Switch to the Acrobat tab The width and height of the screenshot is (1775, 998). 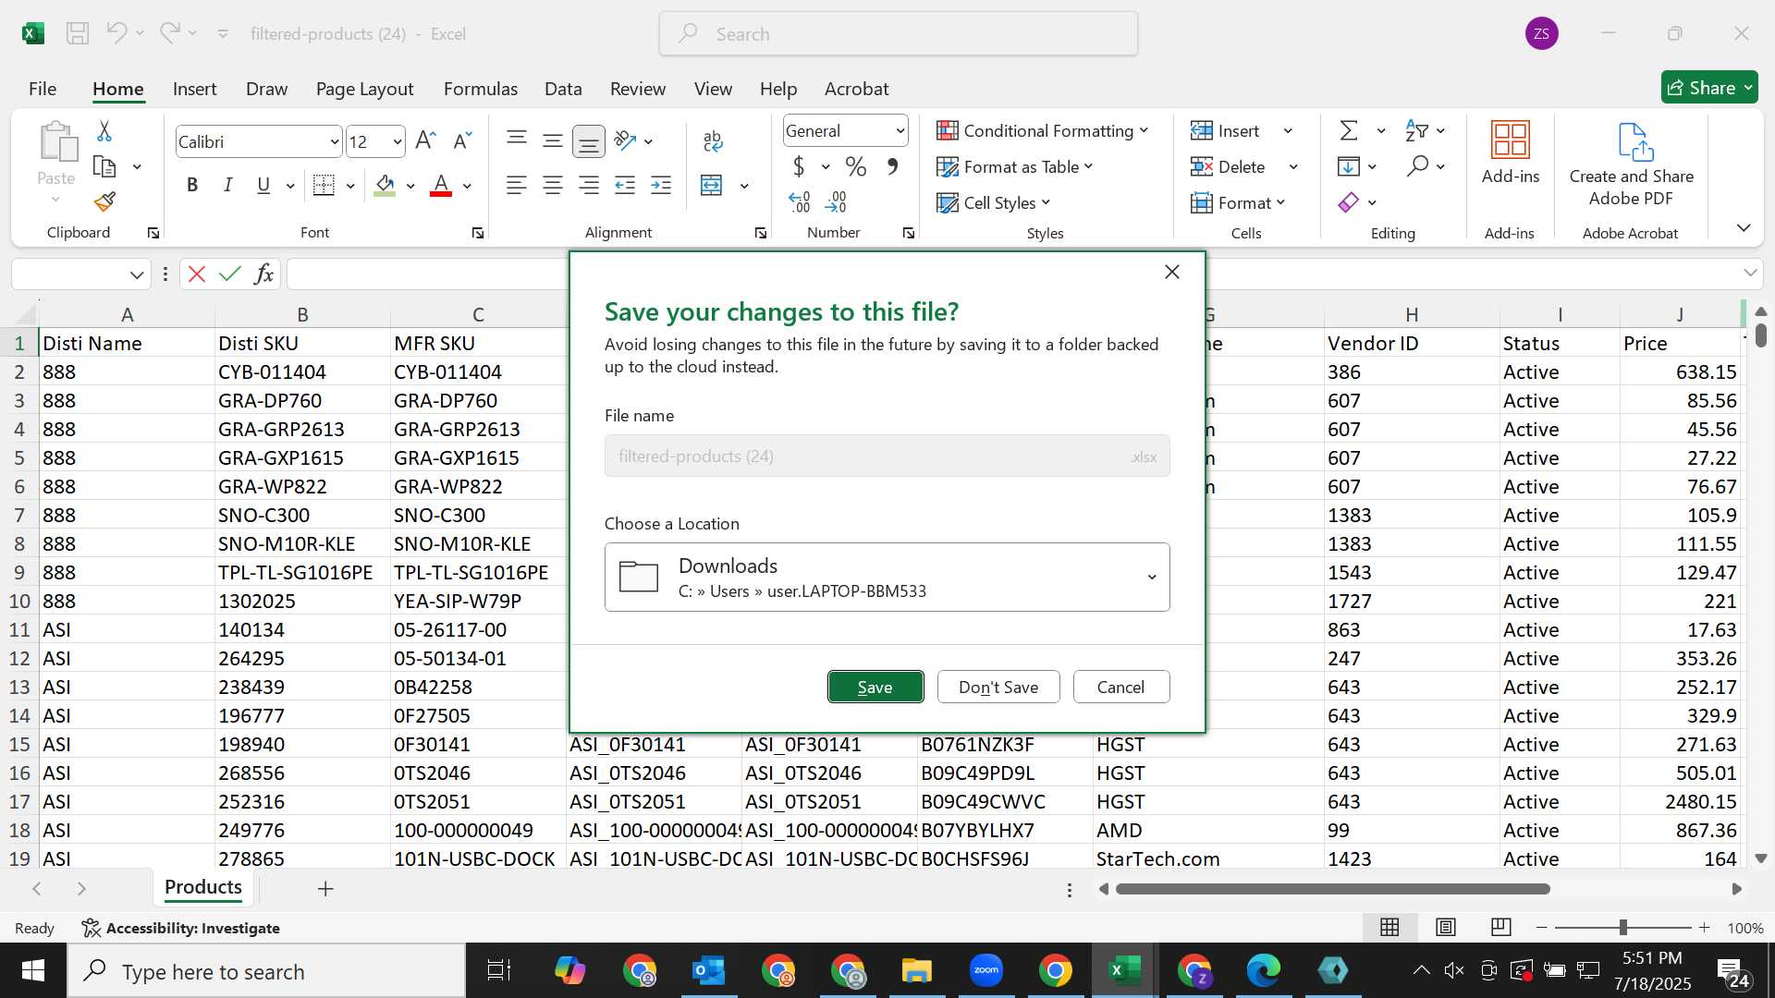[856, 89]
